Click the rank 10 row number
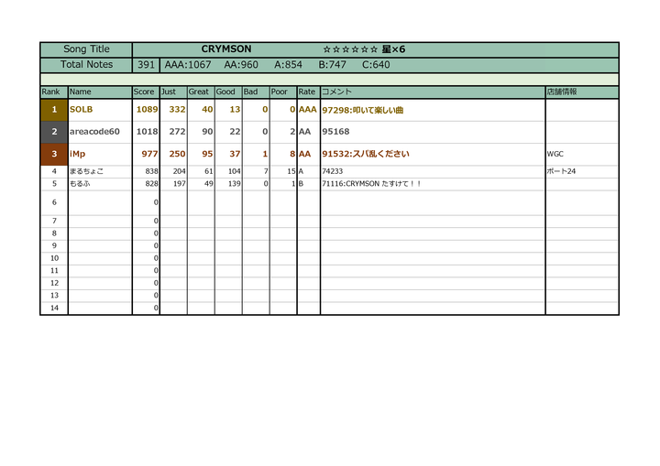Image resolution: width=660 pixels, height=466 pixels. (x=54, y=258)
